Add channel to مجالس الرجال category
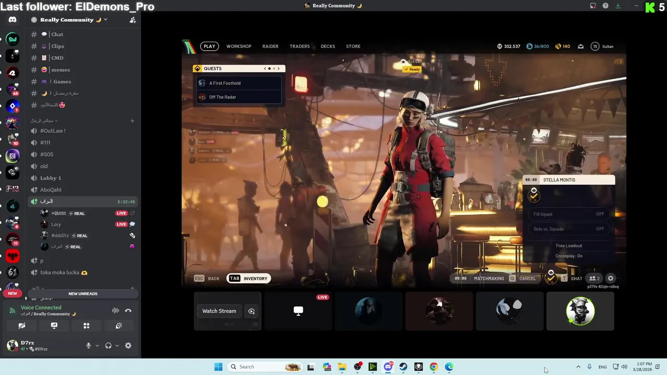This screenshot has width=667, height=375. [132, 121]
